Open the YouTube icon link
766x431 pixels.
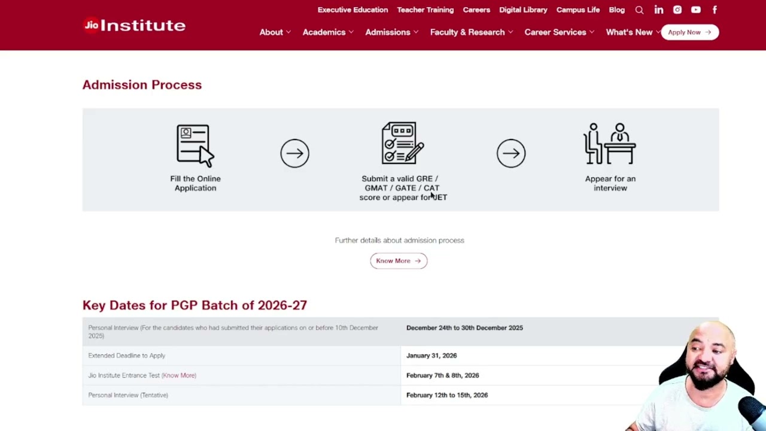(x=696, y=10)
